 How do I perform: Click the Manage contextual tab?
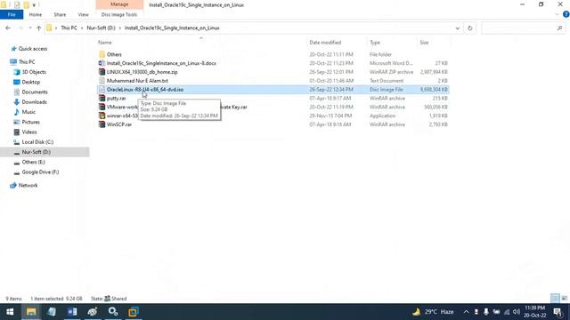tap(119, 4)
